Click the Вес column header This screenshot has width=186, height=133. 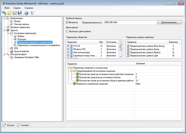pos(101,42)
